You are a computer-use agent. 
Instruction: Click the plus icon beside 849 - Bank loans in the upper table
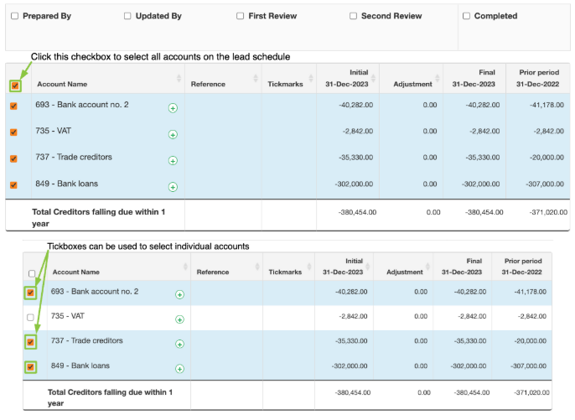pyautogui.click(x=173, y=187)
